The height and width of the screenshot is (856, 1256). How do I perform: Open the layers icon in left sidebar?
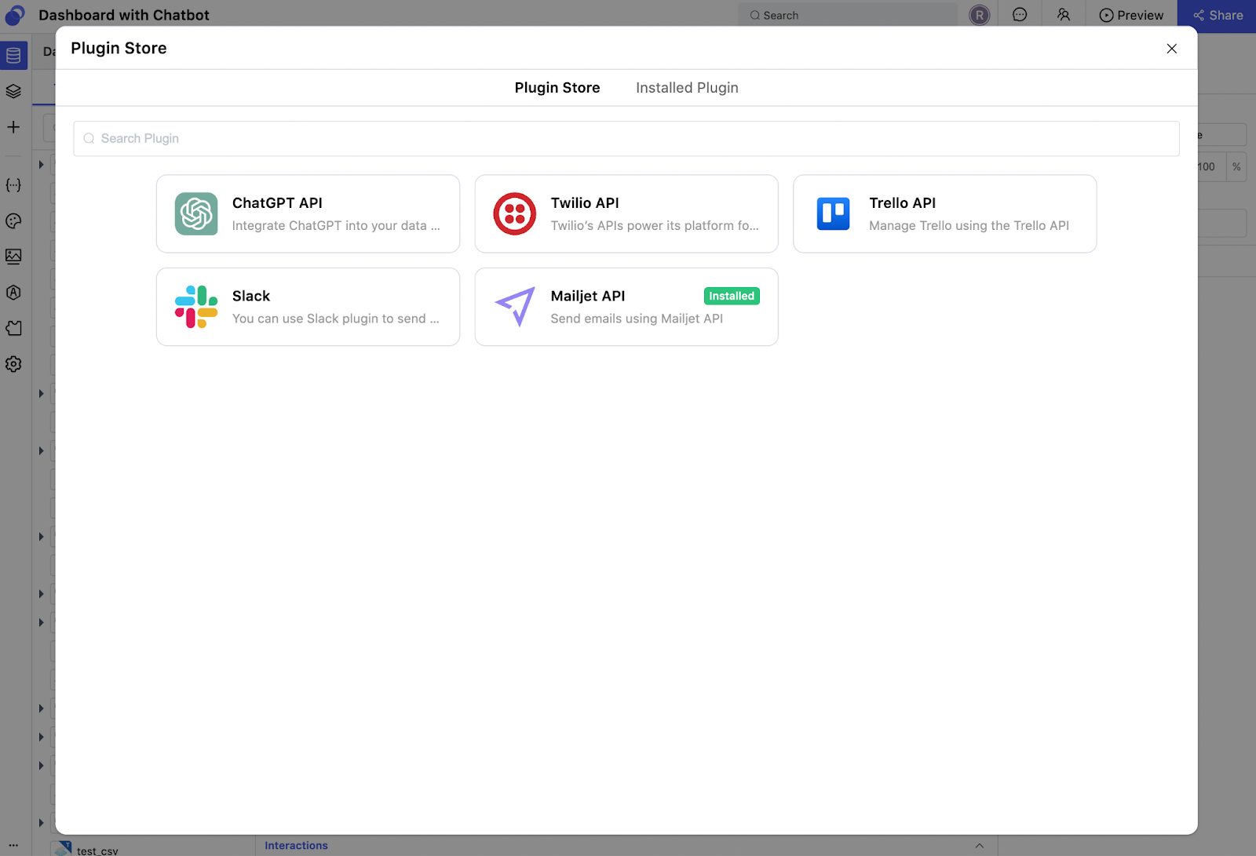(13, 91)
